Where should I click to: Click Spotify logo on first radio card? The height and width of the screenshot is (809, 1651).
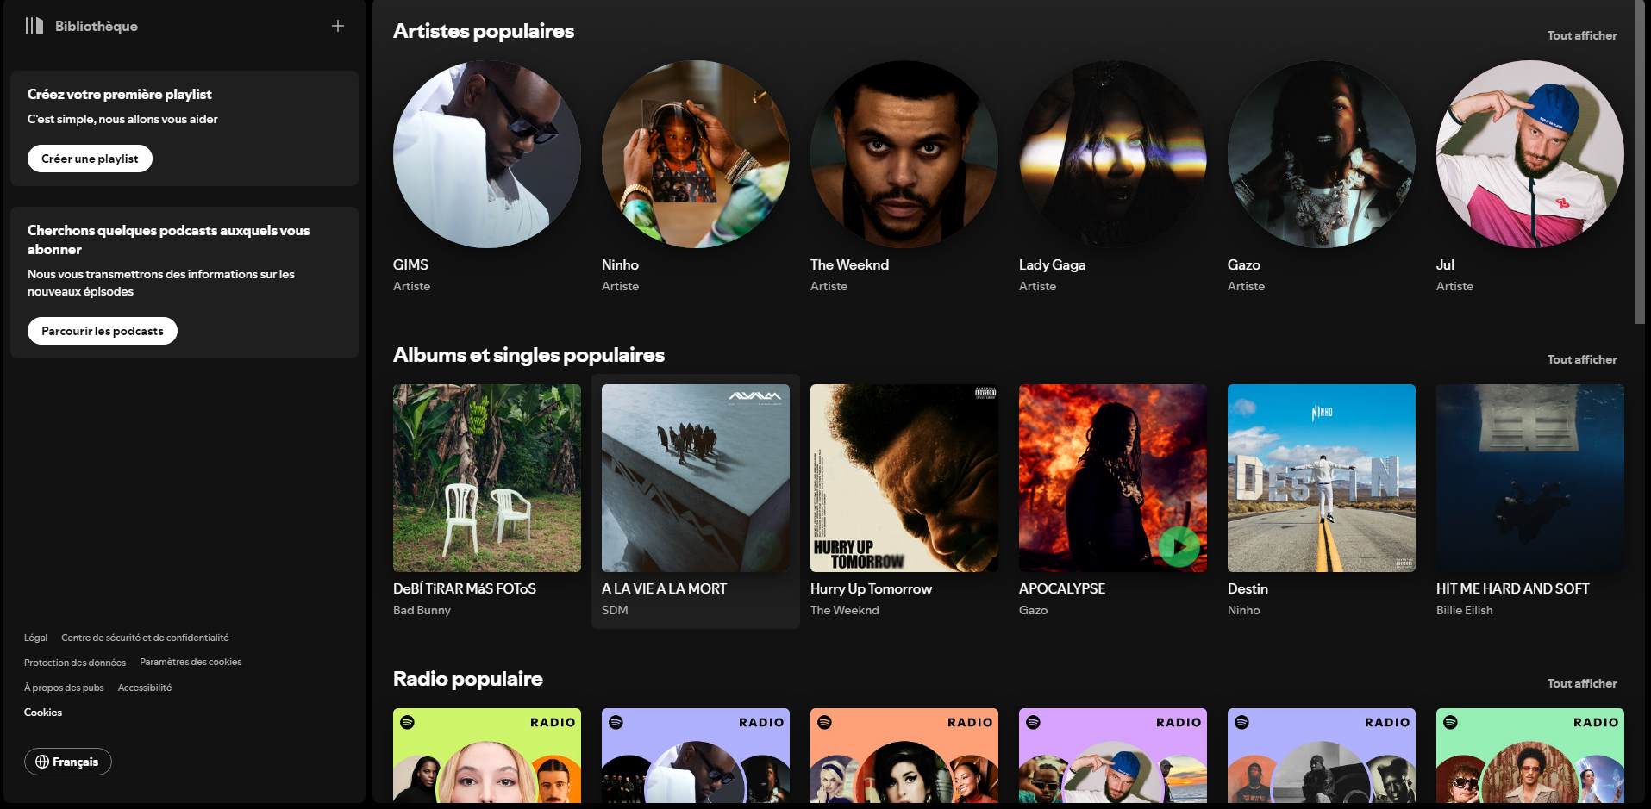pyautogui.click(x=408, y=722)
